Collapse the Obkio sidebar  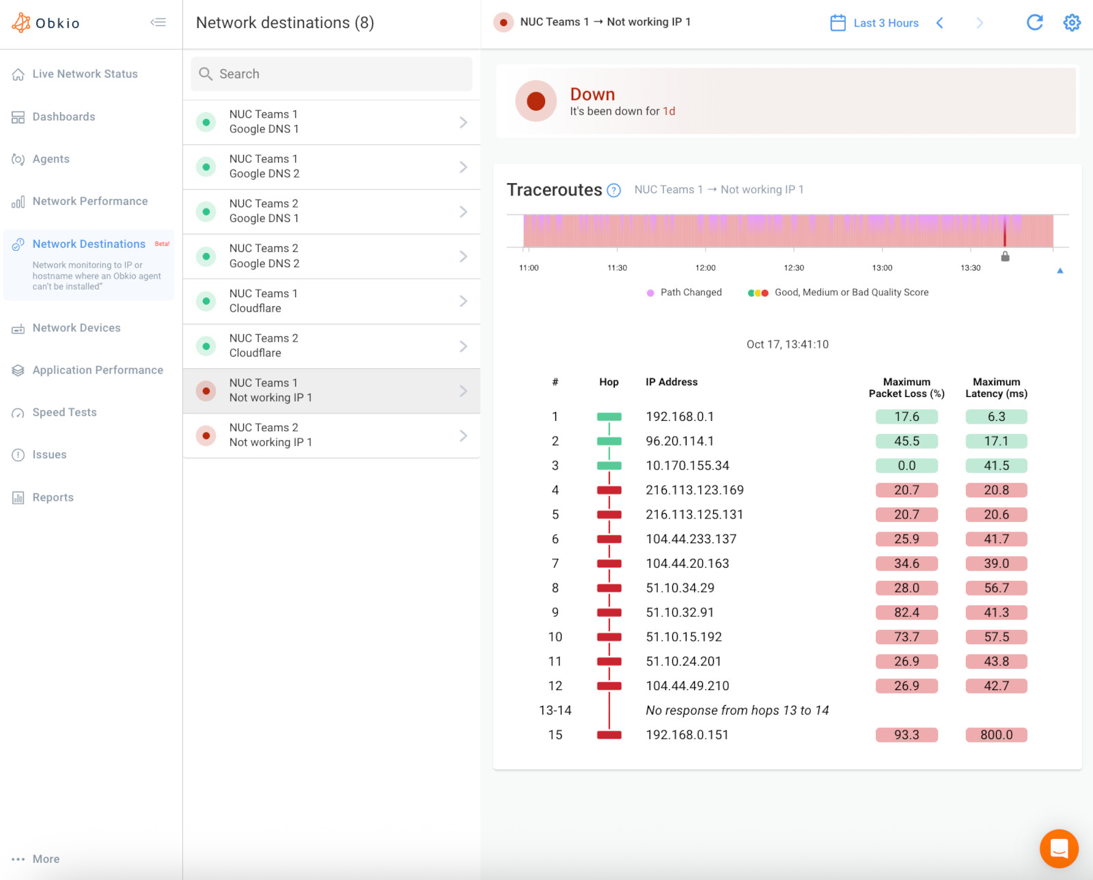pyautogui.click(x=158, y=22)
